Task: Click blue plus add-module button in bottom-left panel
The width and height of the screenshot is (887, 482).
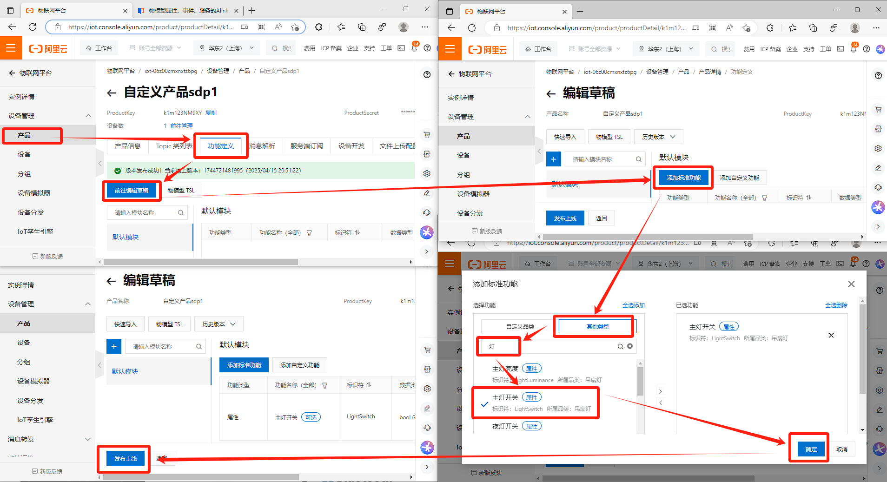Action: [x=114, y=346]
